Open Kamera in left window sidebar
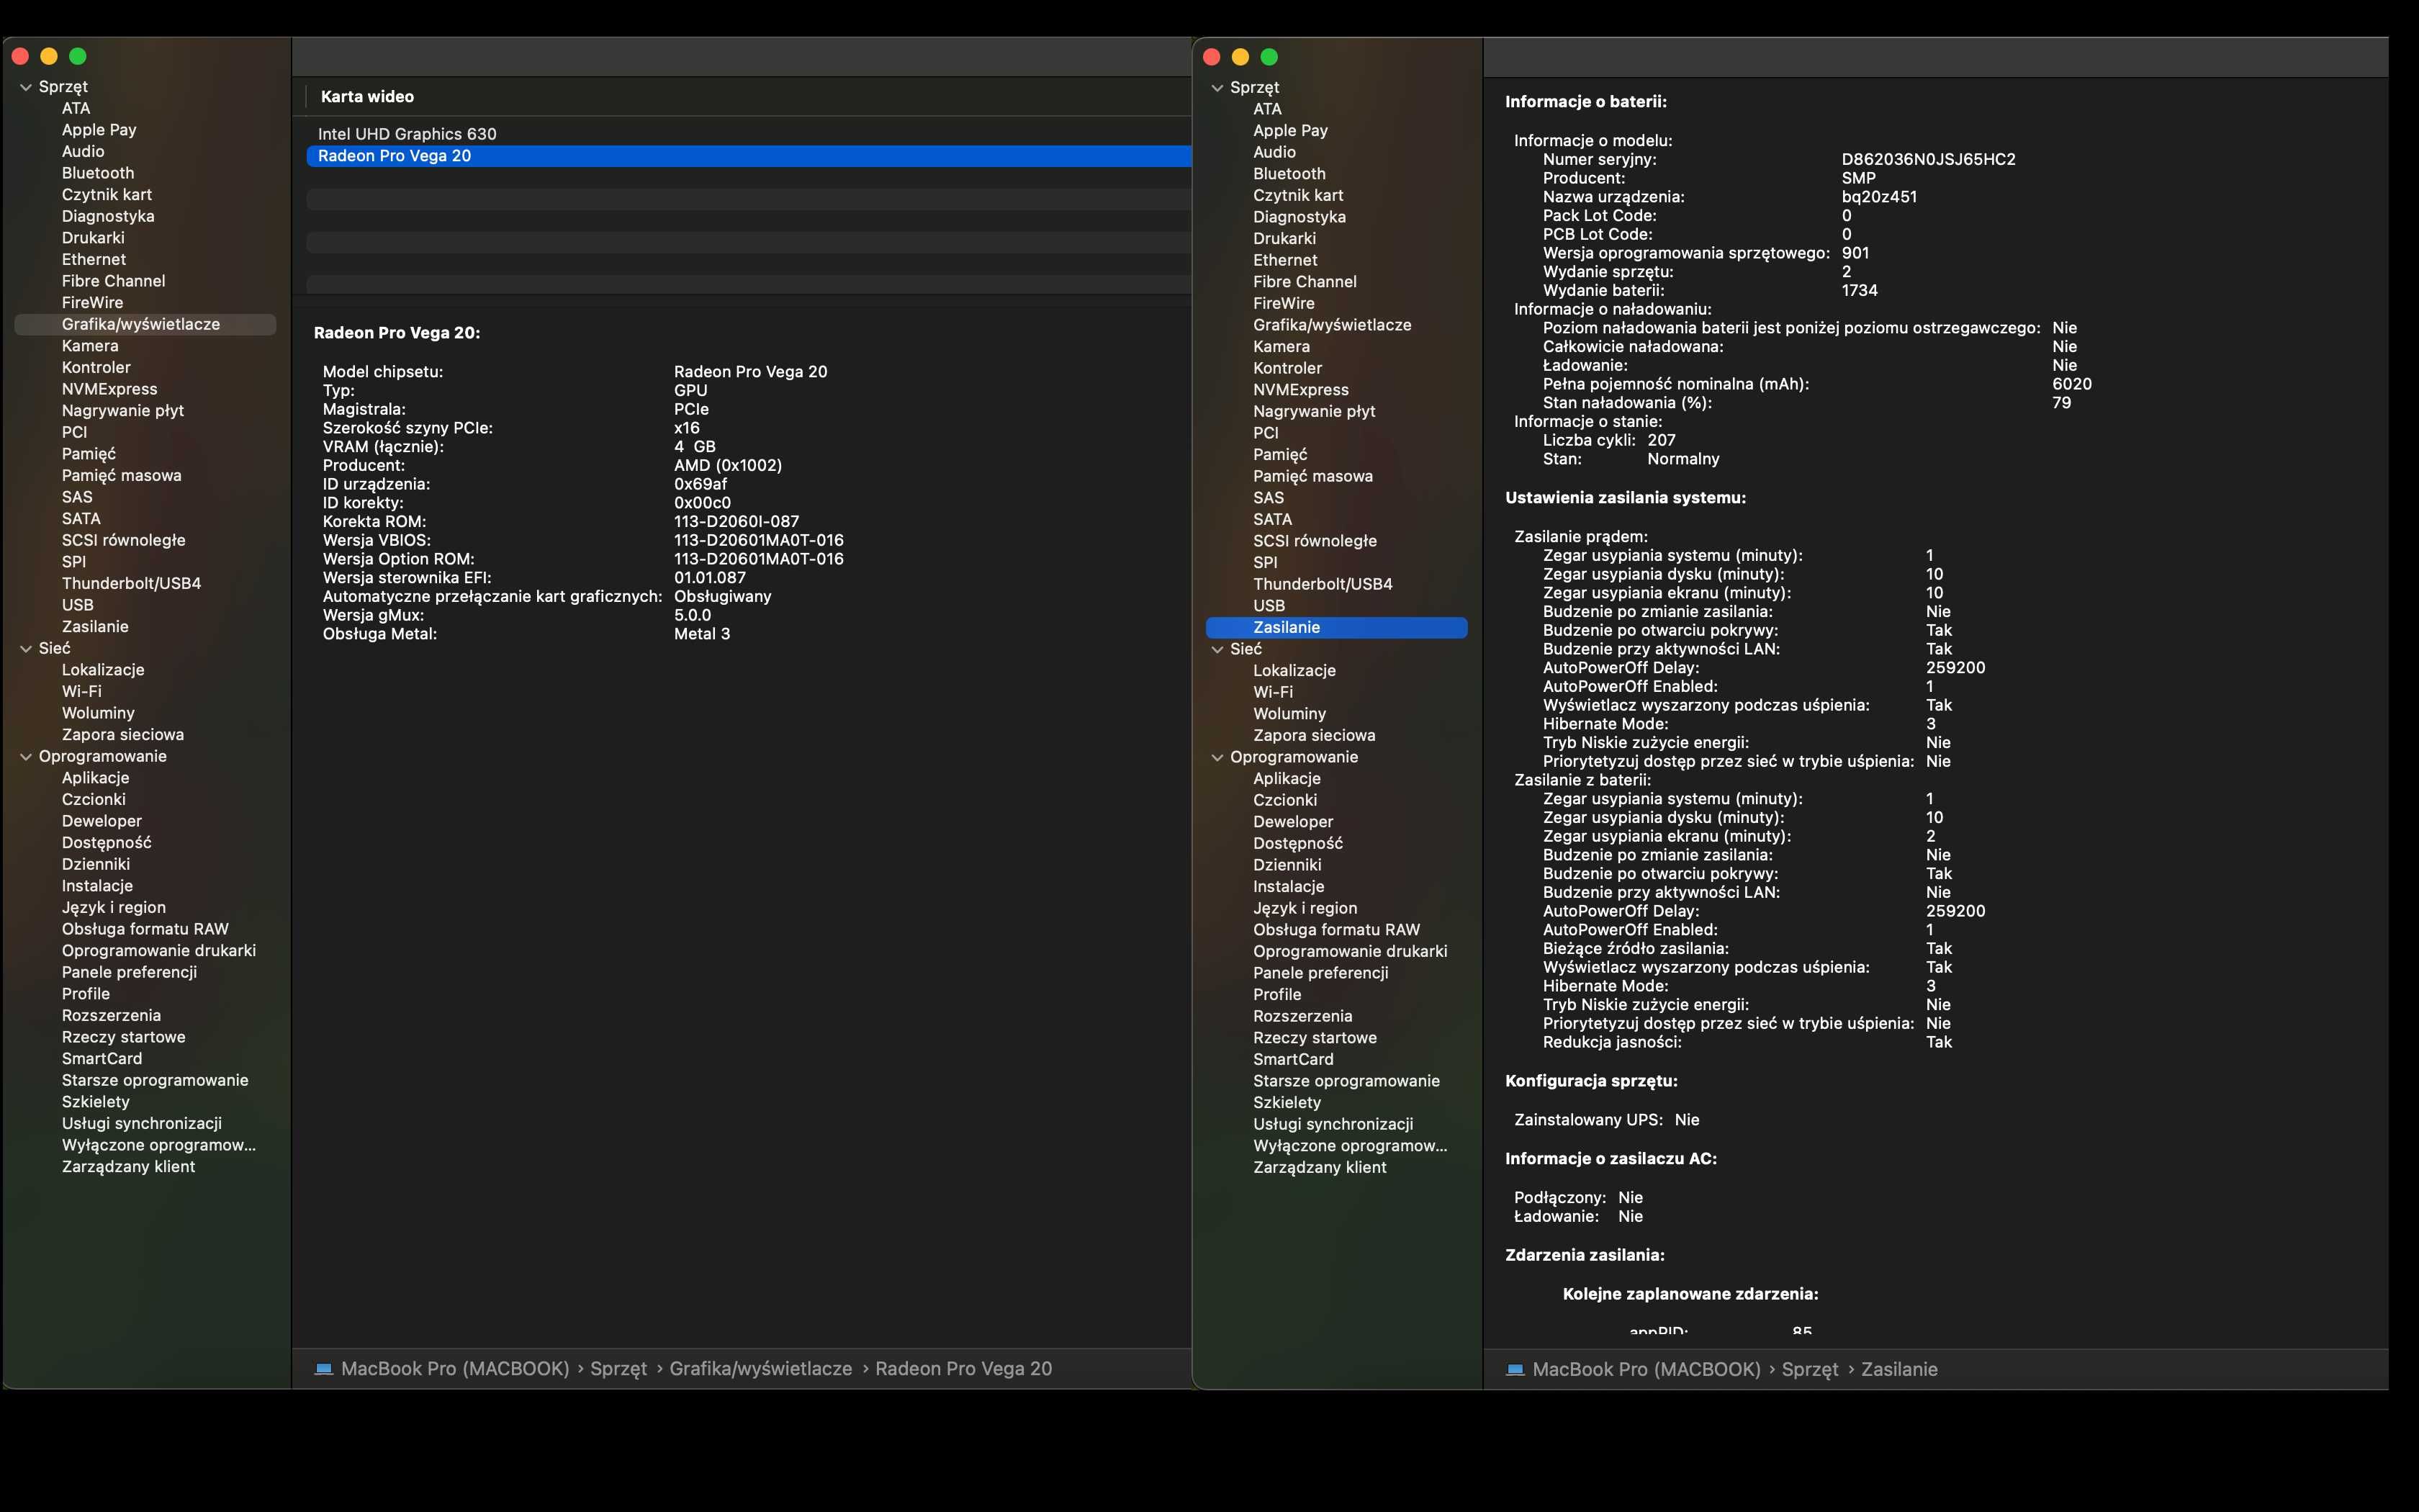This screenshot has width=2419, height=1512. [x=90, y=346]
